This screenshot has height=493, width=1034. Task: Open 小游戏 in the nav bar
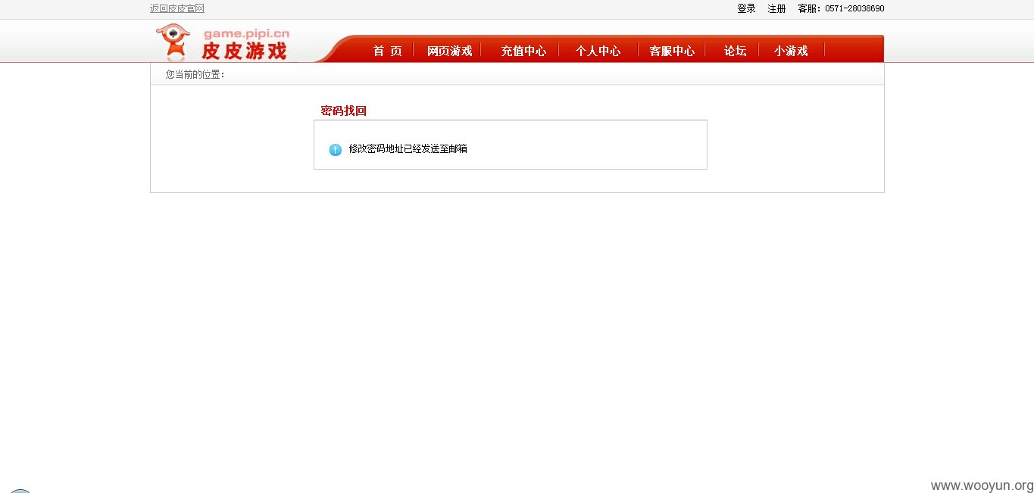pos(791,51)
